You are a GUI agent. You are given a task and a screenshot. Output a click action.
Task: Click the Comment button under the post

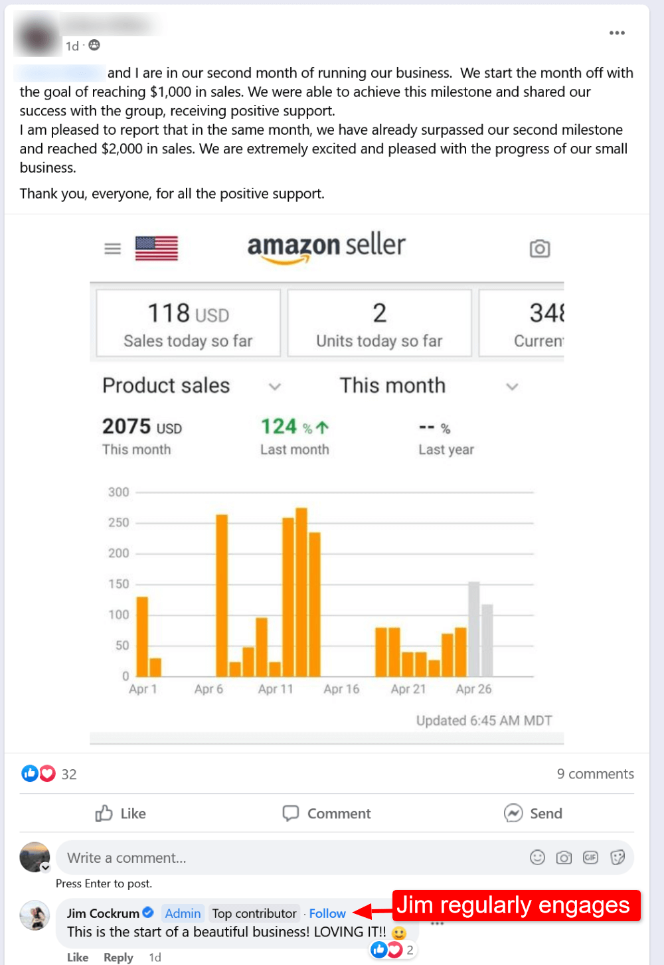click(327, 814)
